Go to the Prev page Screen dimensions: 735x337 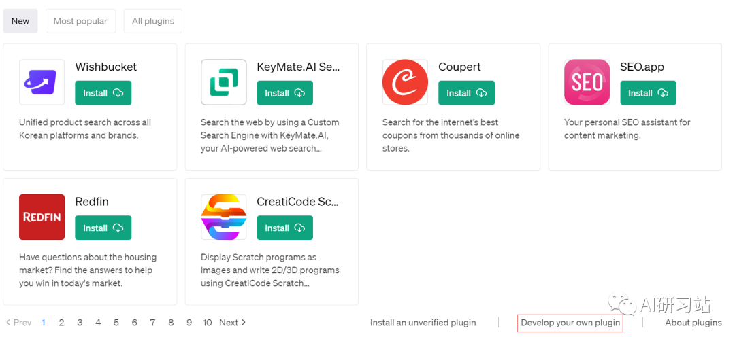[19, 323]
